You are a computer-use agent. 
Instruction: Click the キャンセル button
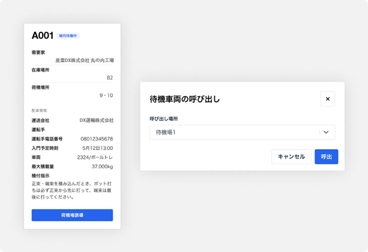click(x=291, y=157)
